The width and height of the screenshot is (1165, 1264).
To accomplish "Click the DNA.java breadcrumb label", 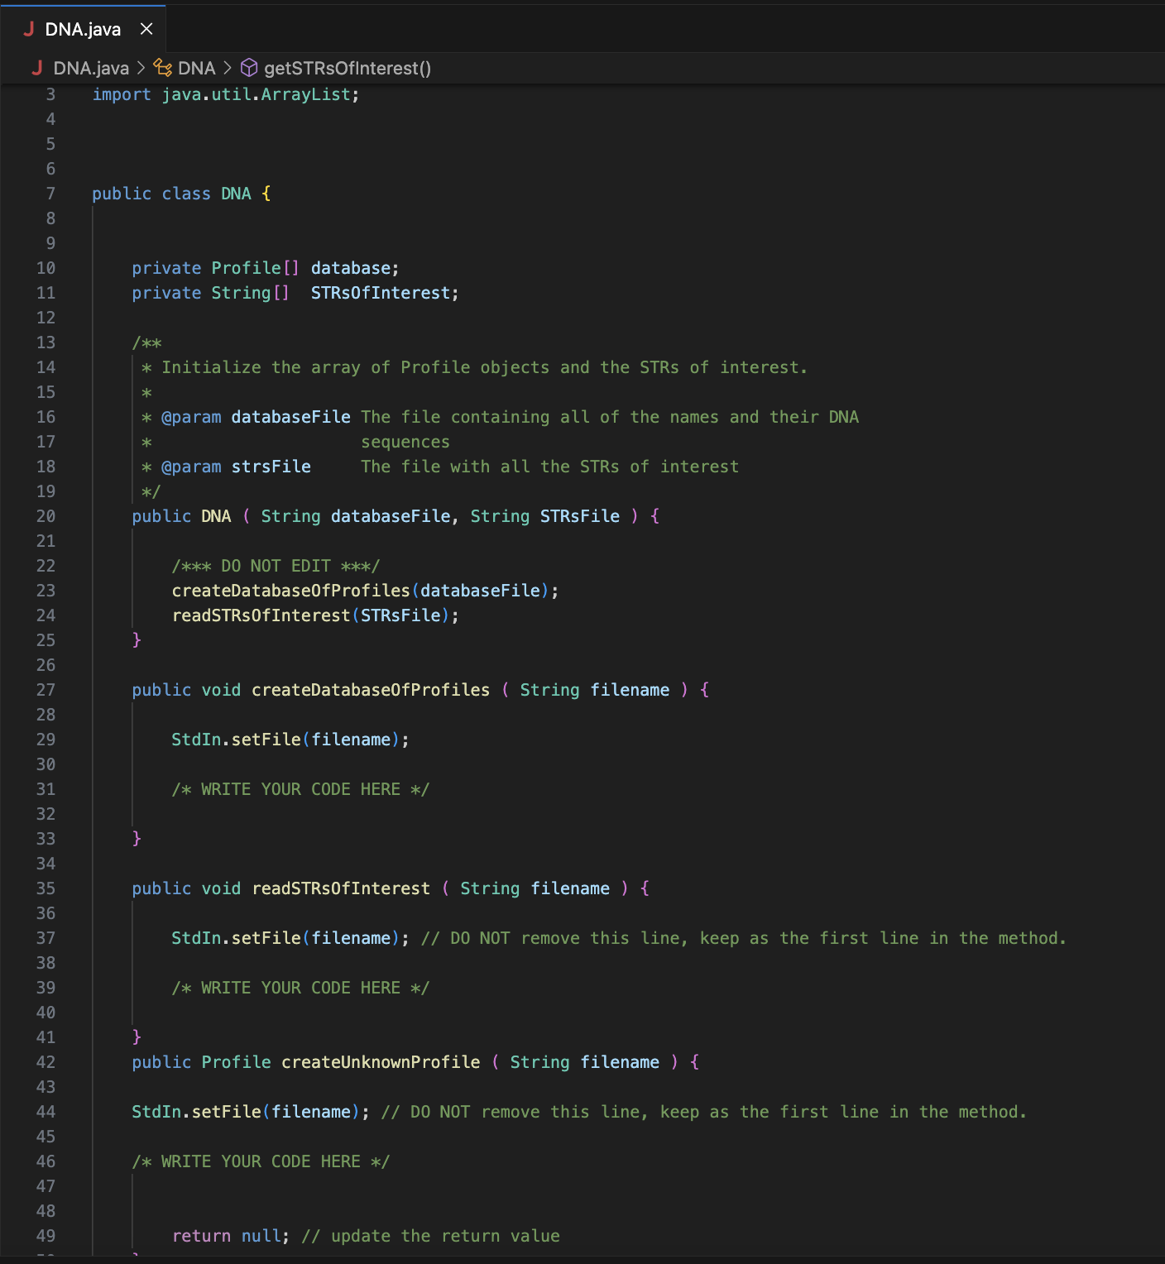I will click(91, 68).
